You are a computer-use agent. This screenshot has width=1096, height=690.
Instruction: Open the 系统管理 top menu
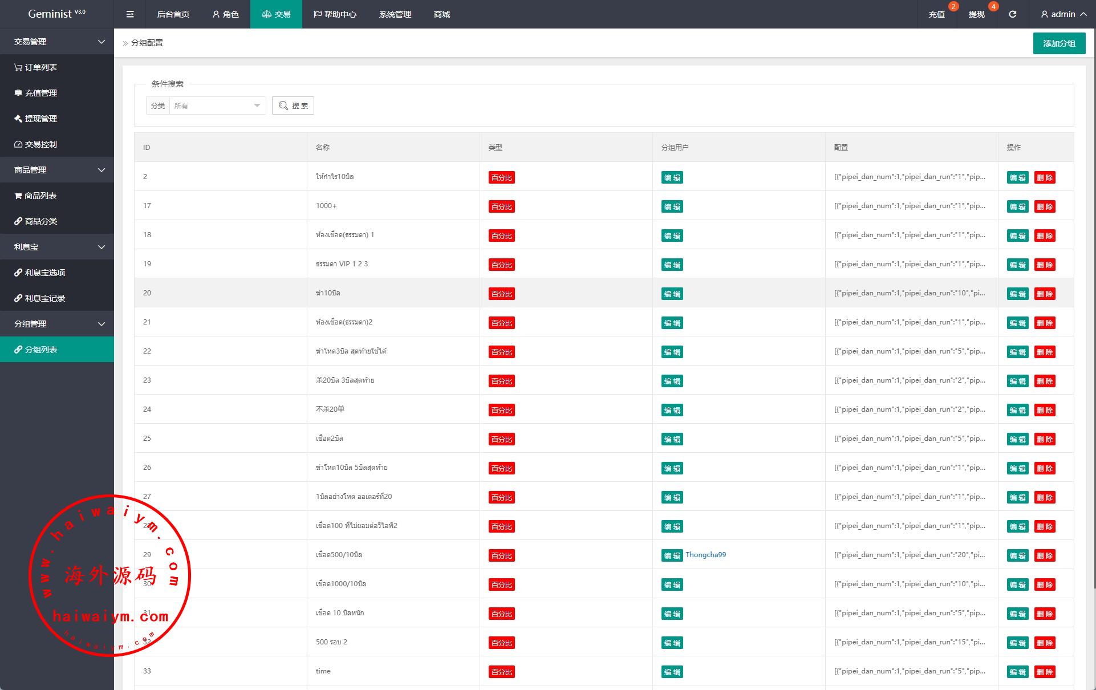pyautogui.click(x=395, y=14)
